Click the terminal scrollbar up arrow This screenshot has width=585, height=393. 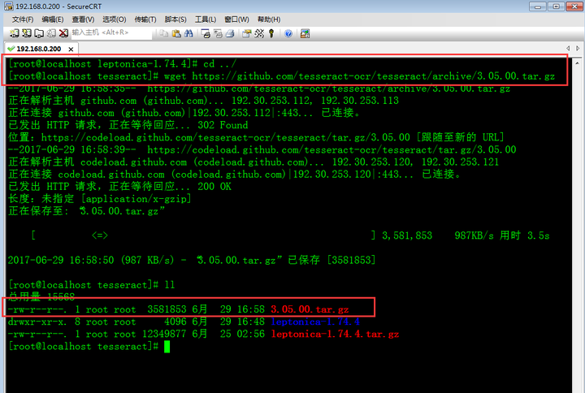[577, 63]
